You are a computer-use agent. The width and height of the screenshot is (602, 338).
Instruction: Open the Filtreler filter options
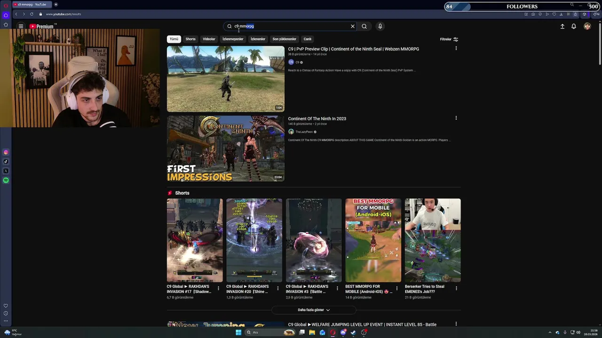pos(449,39)
